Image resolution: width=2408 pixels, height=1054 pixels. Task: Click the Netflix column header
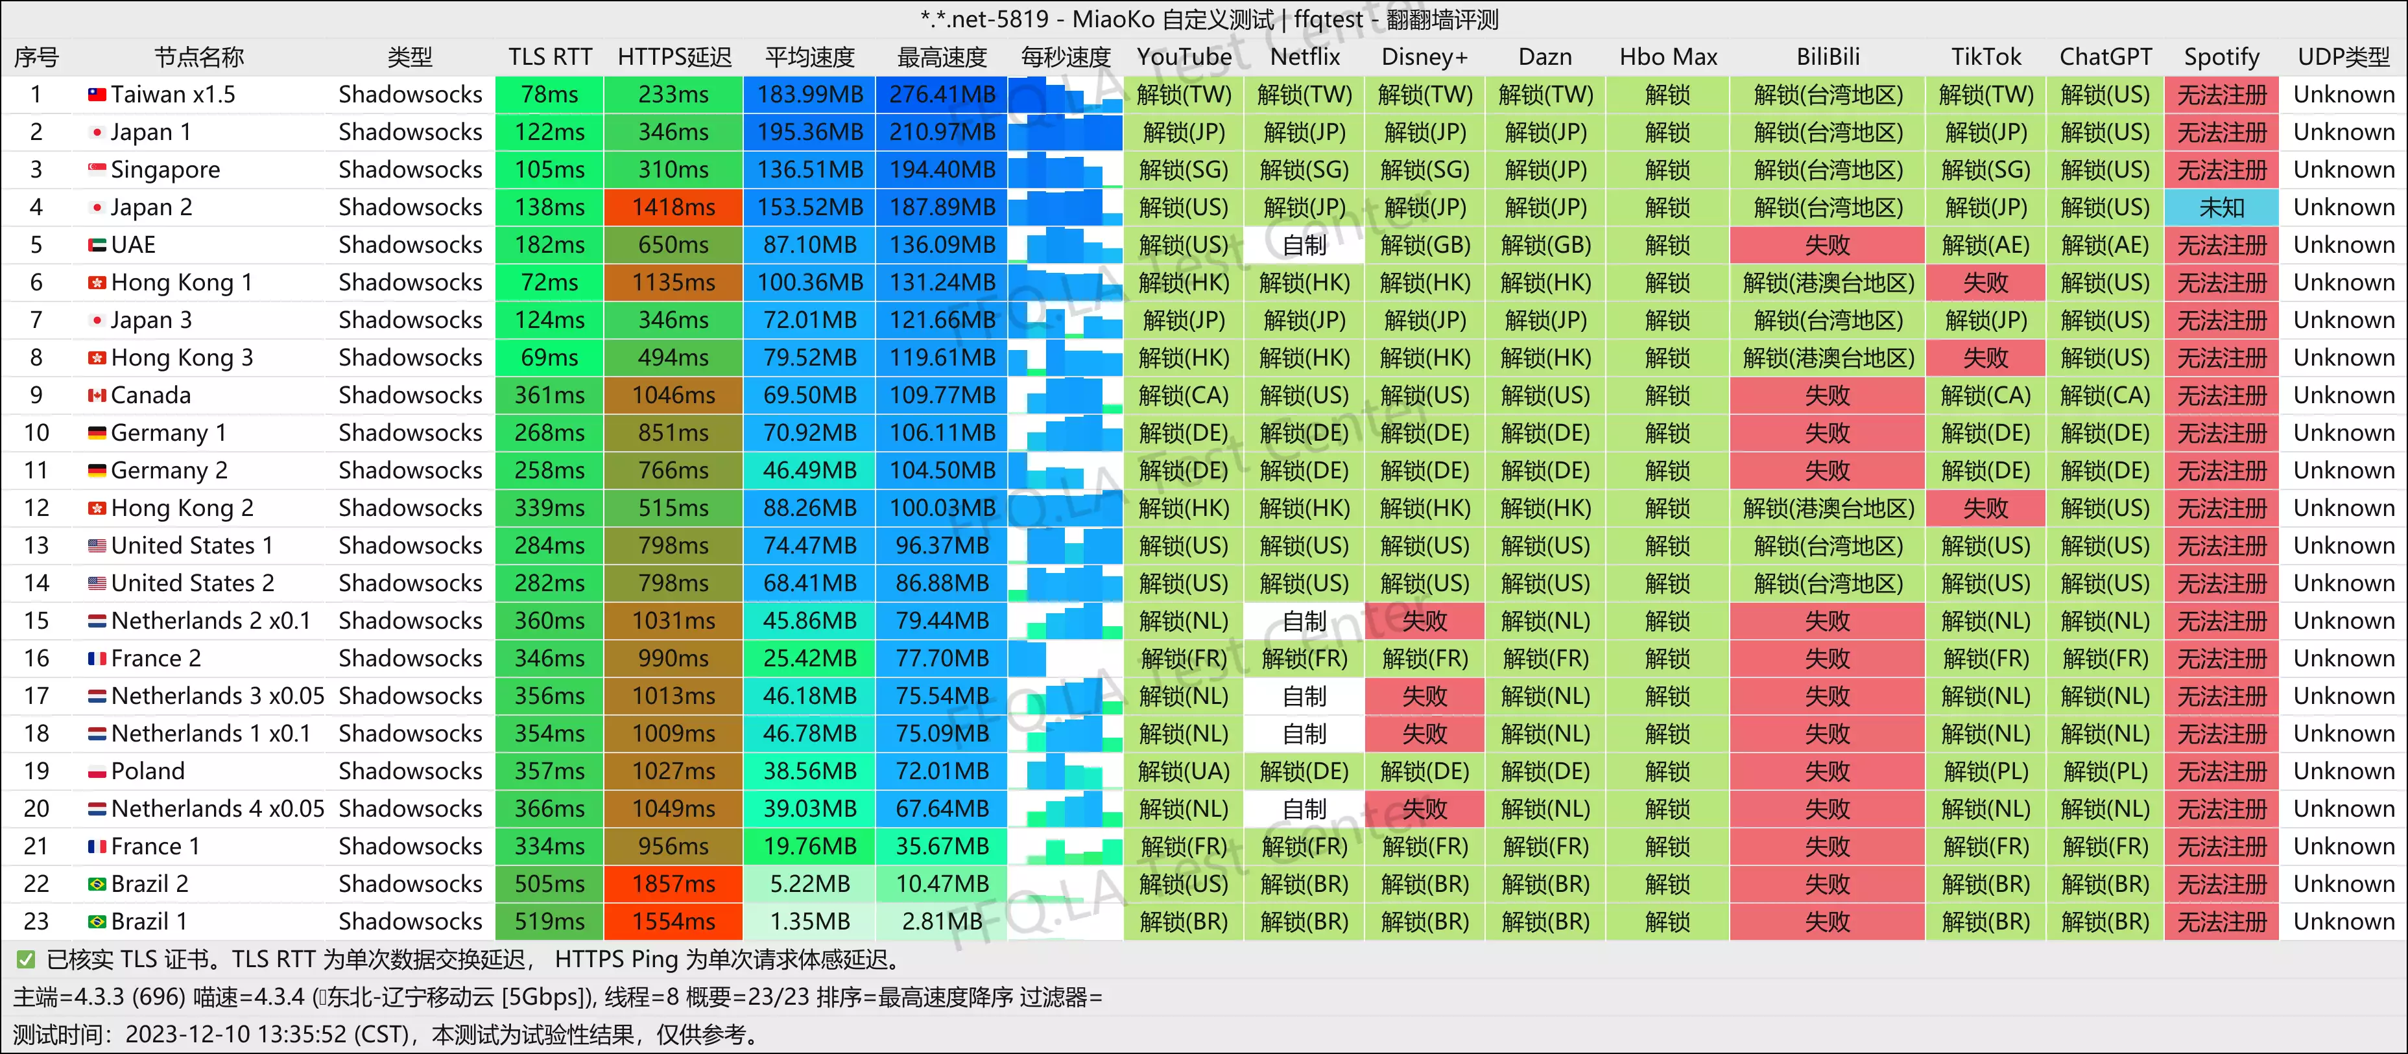pyautogui.click(x=1304, y=57)
